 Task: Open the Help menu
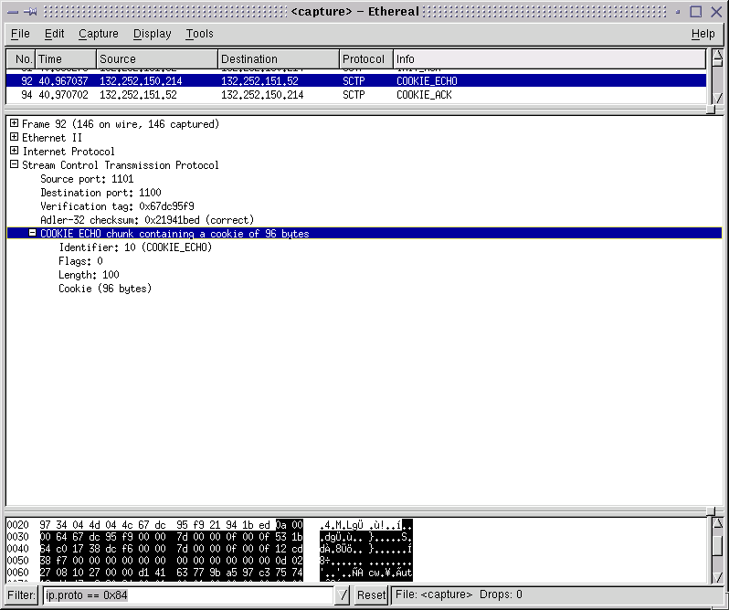click(703, 34)
